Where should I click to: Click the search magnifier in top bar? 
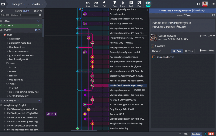click(x=198, y=4)
